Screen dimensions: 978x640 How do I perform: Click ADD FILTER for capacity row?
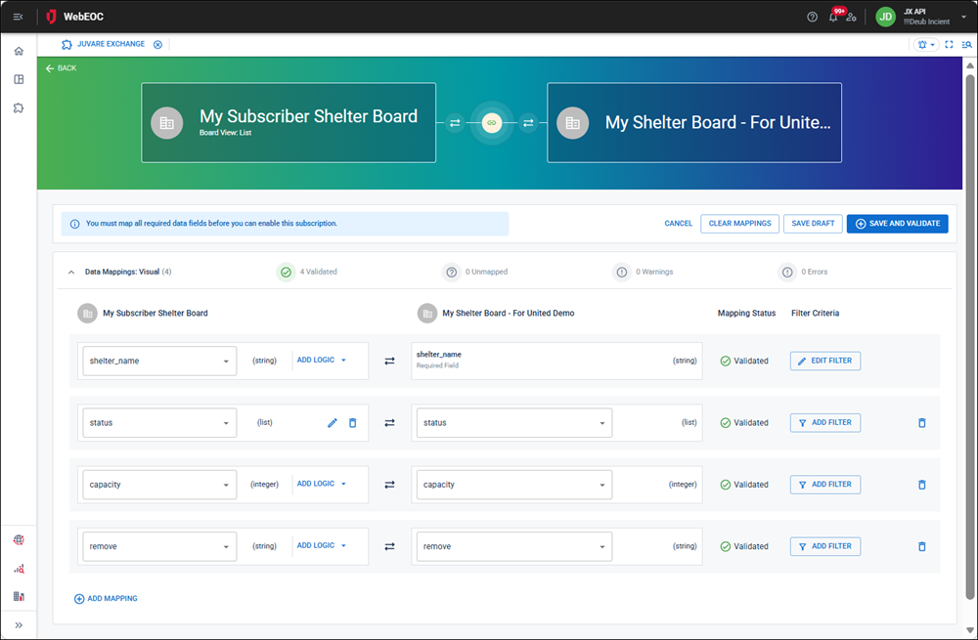pos(825,485)
